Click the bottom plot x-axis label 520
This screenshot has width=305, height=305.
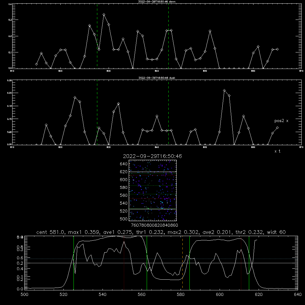[64, 295]
